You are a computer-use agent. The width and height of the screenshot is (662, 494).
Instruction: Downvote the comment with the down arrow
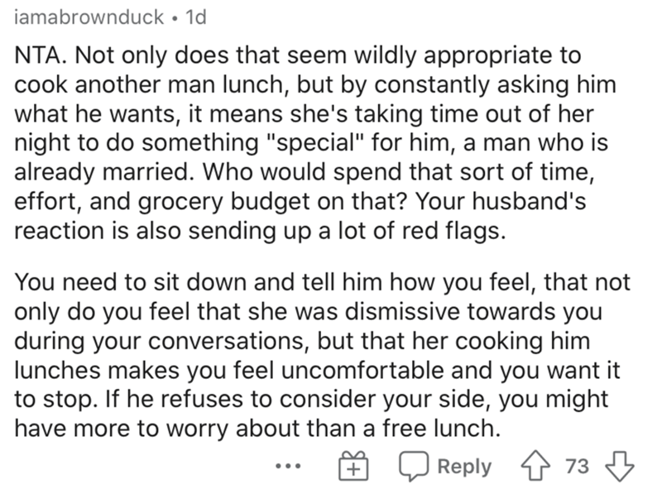pos(619,467)
